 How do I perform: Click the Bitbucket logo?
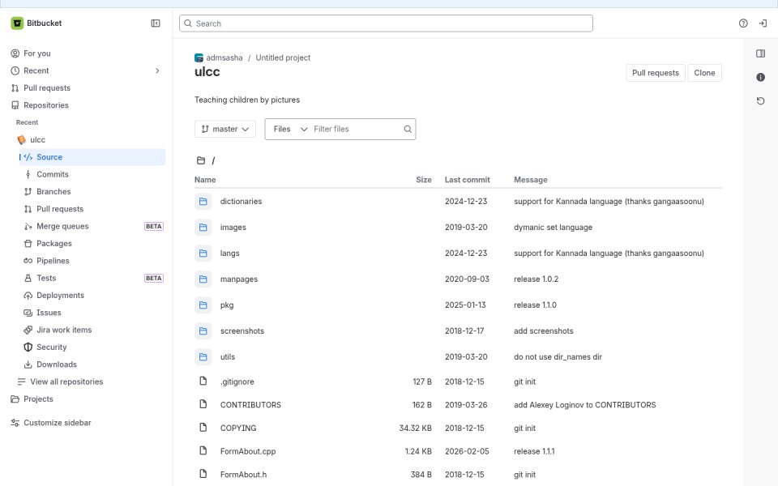pos(17,23)
